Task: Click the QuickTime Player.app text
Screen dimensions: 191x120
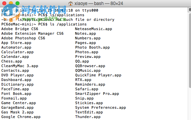Action: (x=98, y=75)
